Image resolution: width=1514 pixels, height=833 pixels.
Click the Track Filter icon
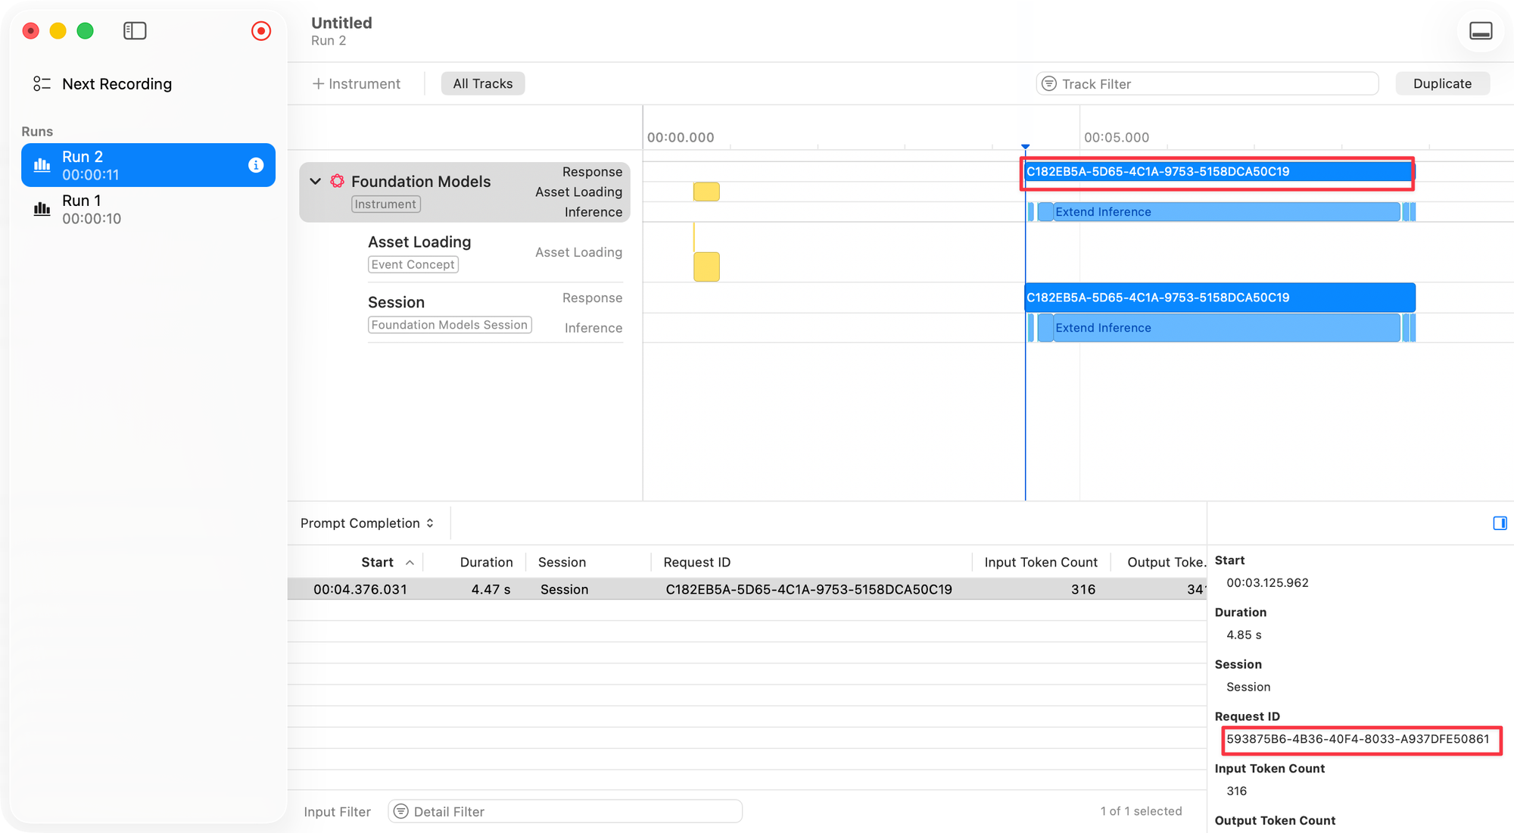coord(1049,84)
